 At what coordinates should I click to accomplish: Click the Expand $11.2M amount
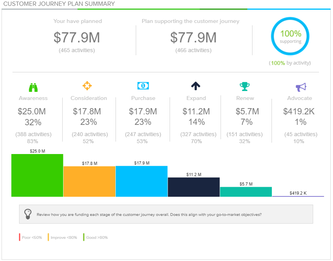(x=196, y=112)
